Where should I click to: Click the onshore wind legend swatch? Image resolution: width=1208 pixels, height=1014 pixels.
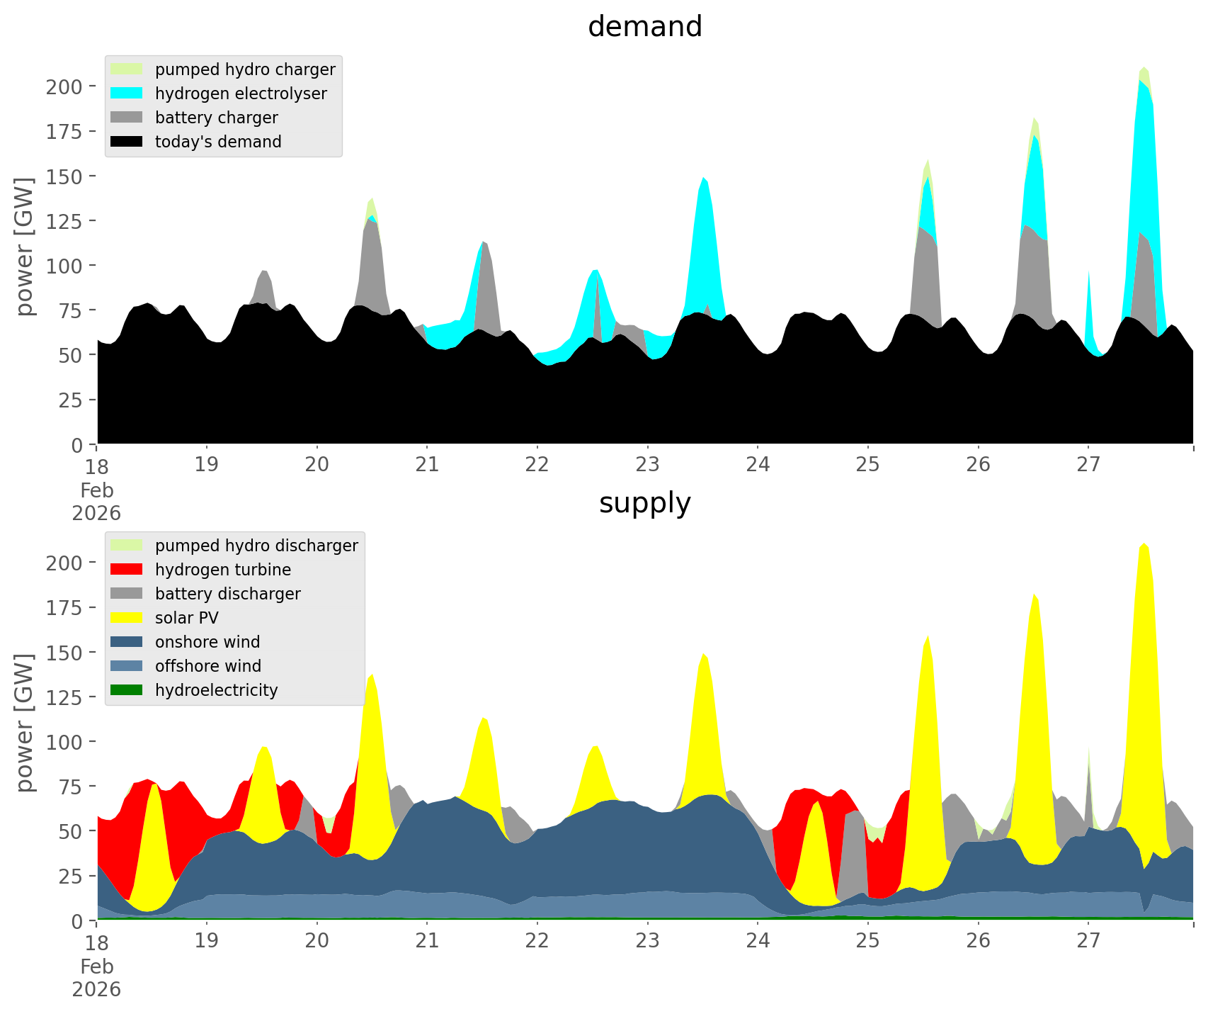pos(127,642)
